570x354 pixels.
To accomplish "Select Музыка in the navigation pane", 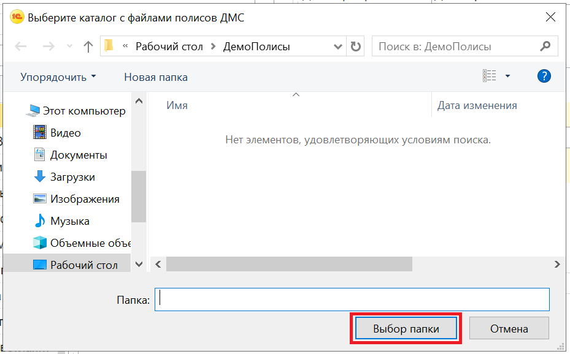I will click(x=69, y=221).
